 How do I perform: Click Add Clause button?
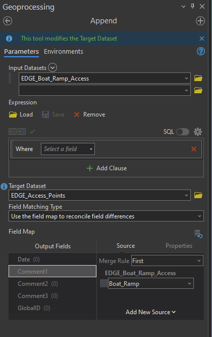(x=107, y=168)
